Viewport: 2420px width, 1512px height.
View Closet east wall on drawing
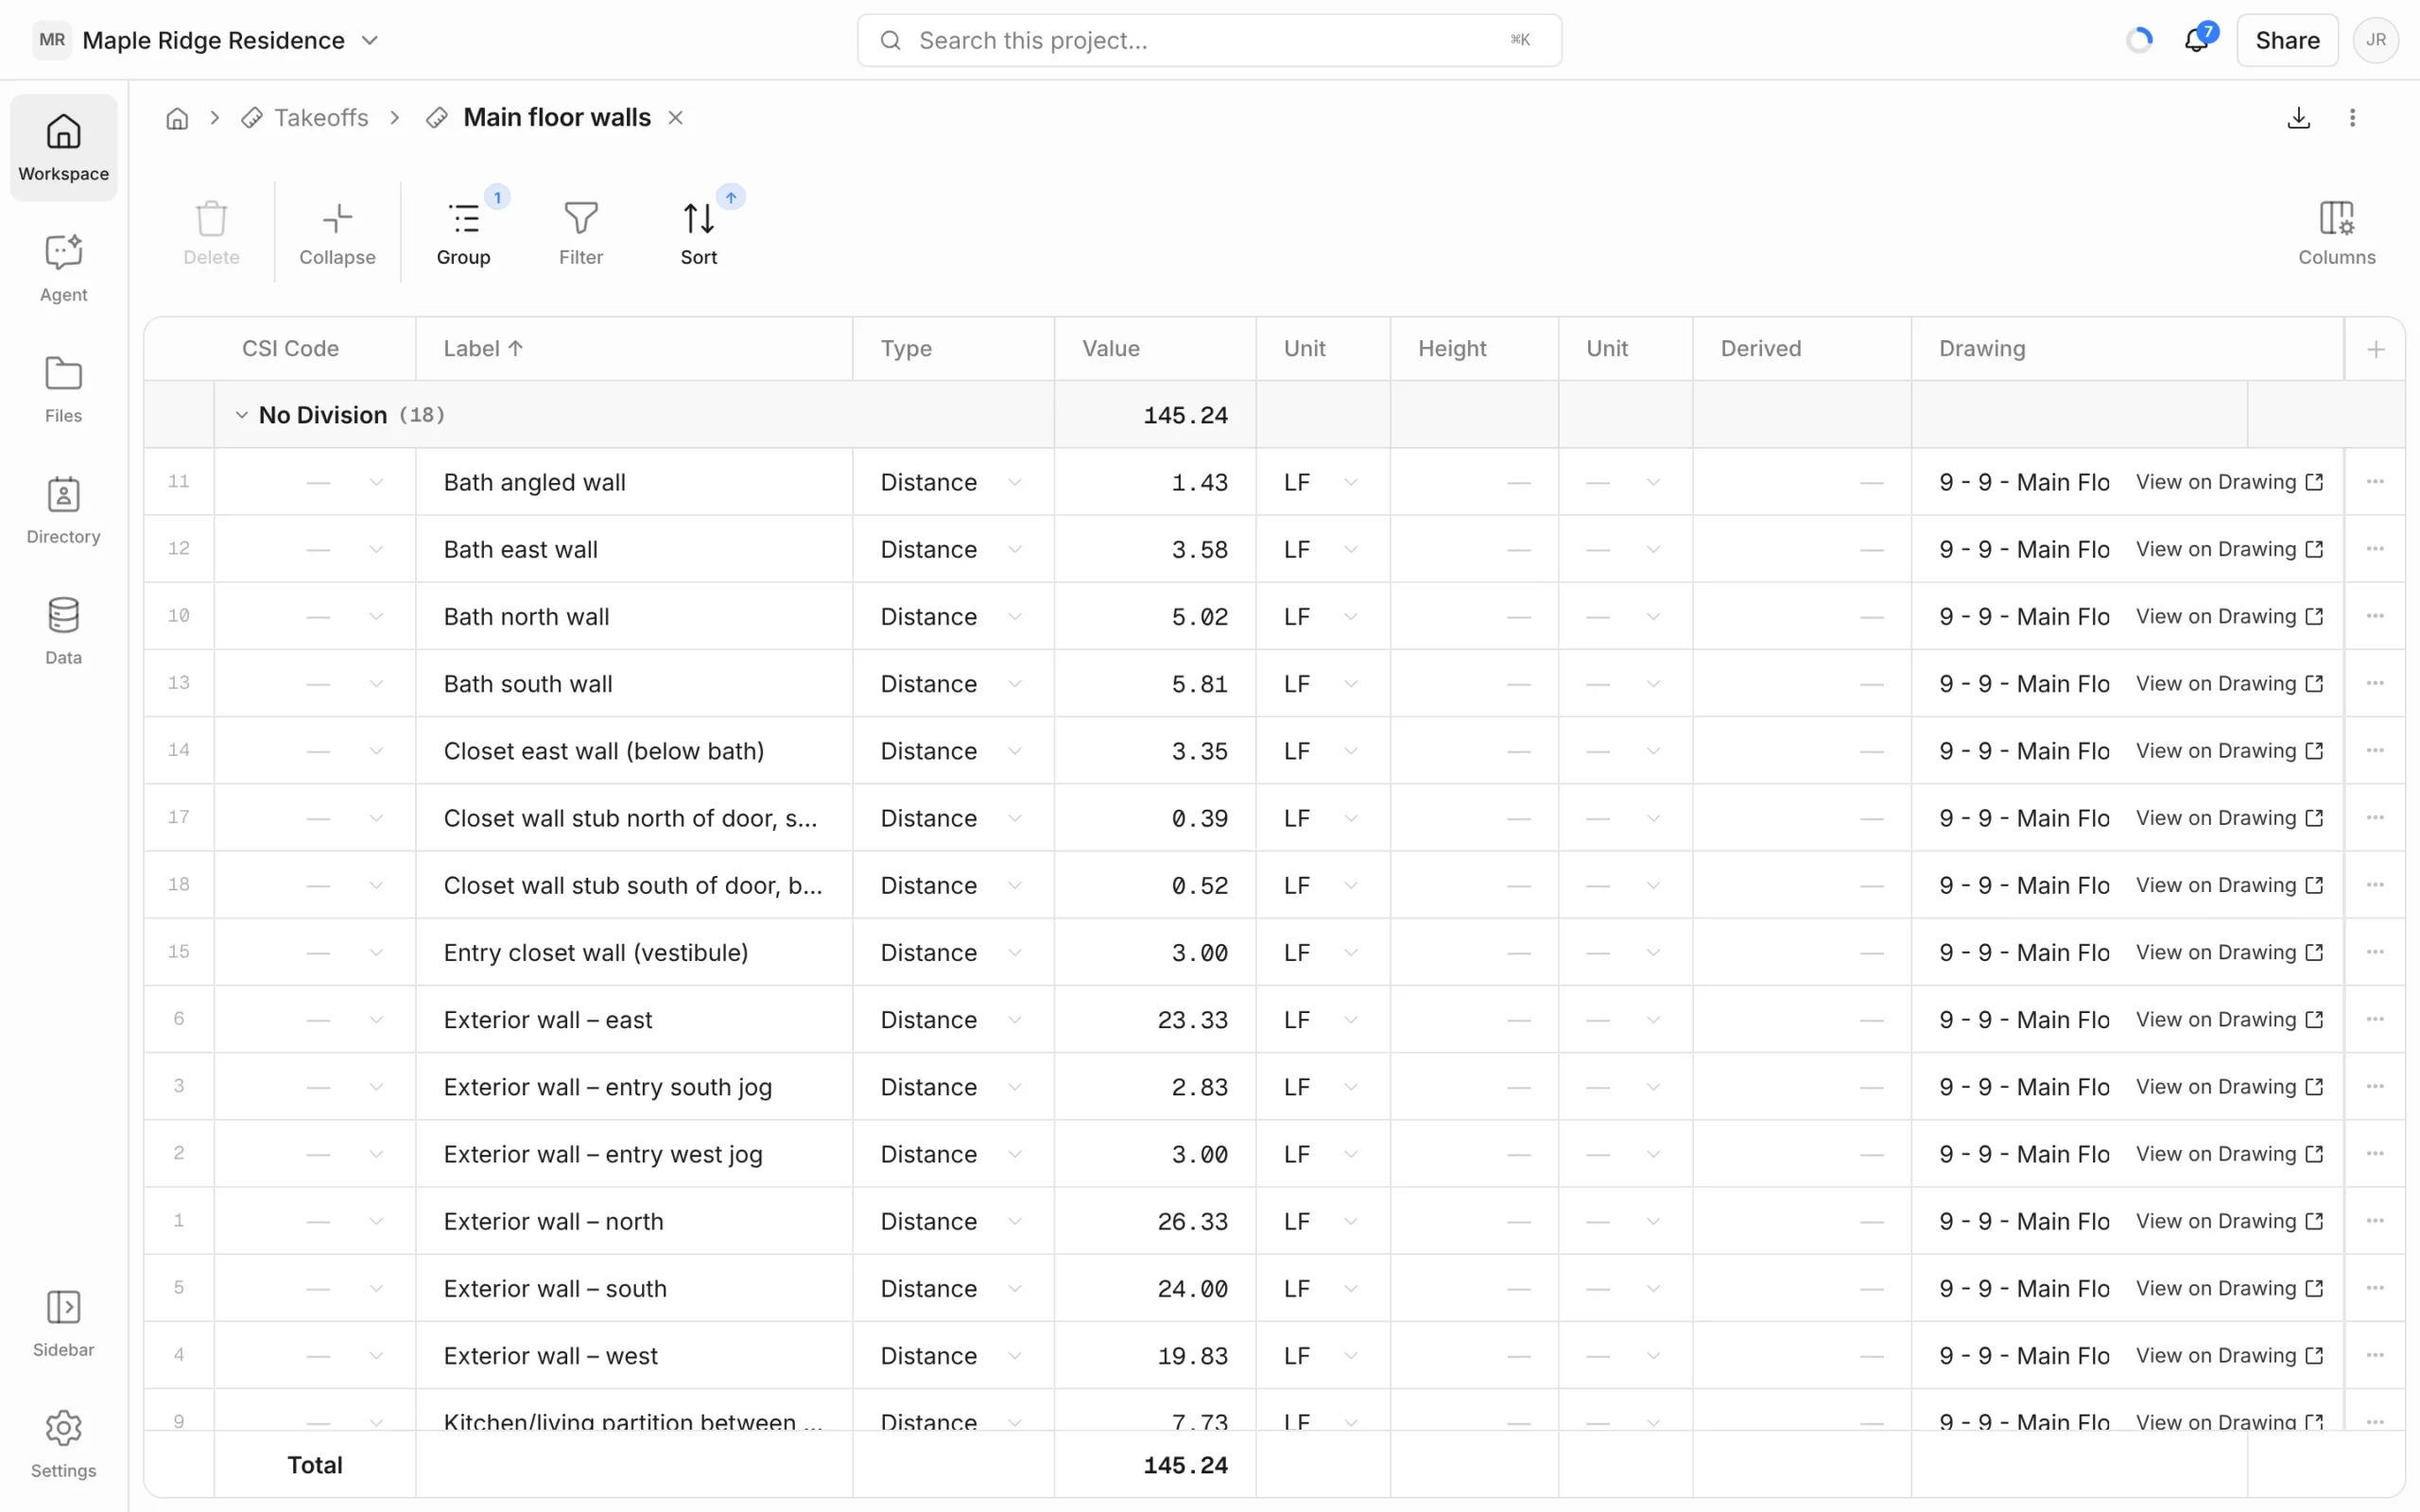pyautogui.click(x=2229, y=751)
